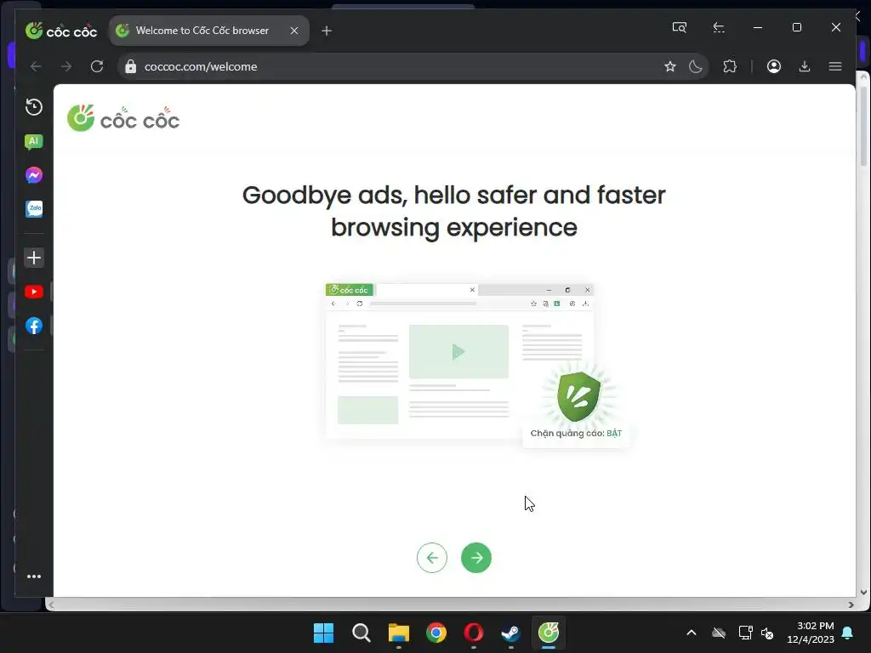Toggle dark mode moon icon
The height and width of the screenshot is (653, 871).
pos(696,66)
